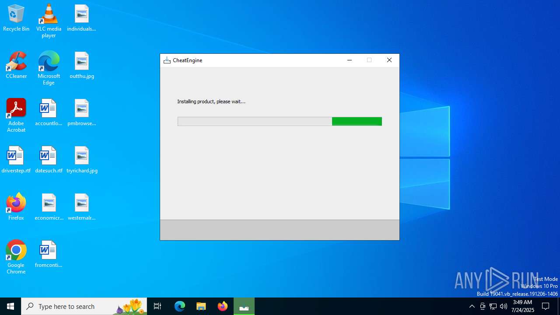Select the fromconti... Word document

click(49, 254)
